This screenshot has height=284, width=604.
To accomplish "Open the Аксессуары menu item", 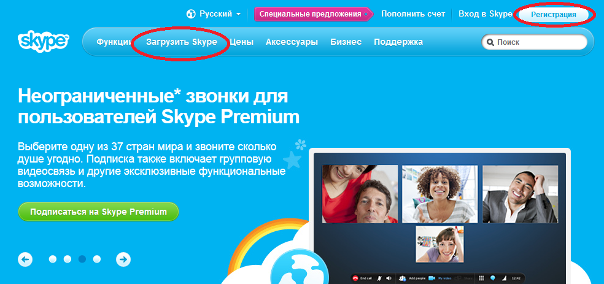I will click(x=292, y=42).
